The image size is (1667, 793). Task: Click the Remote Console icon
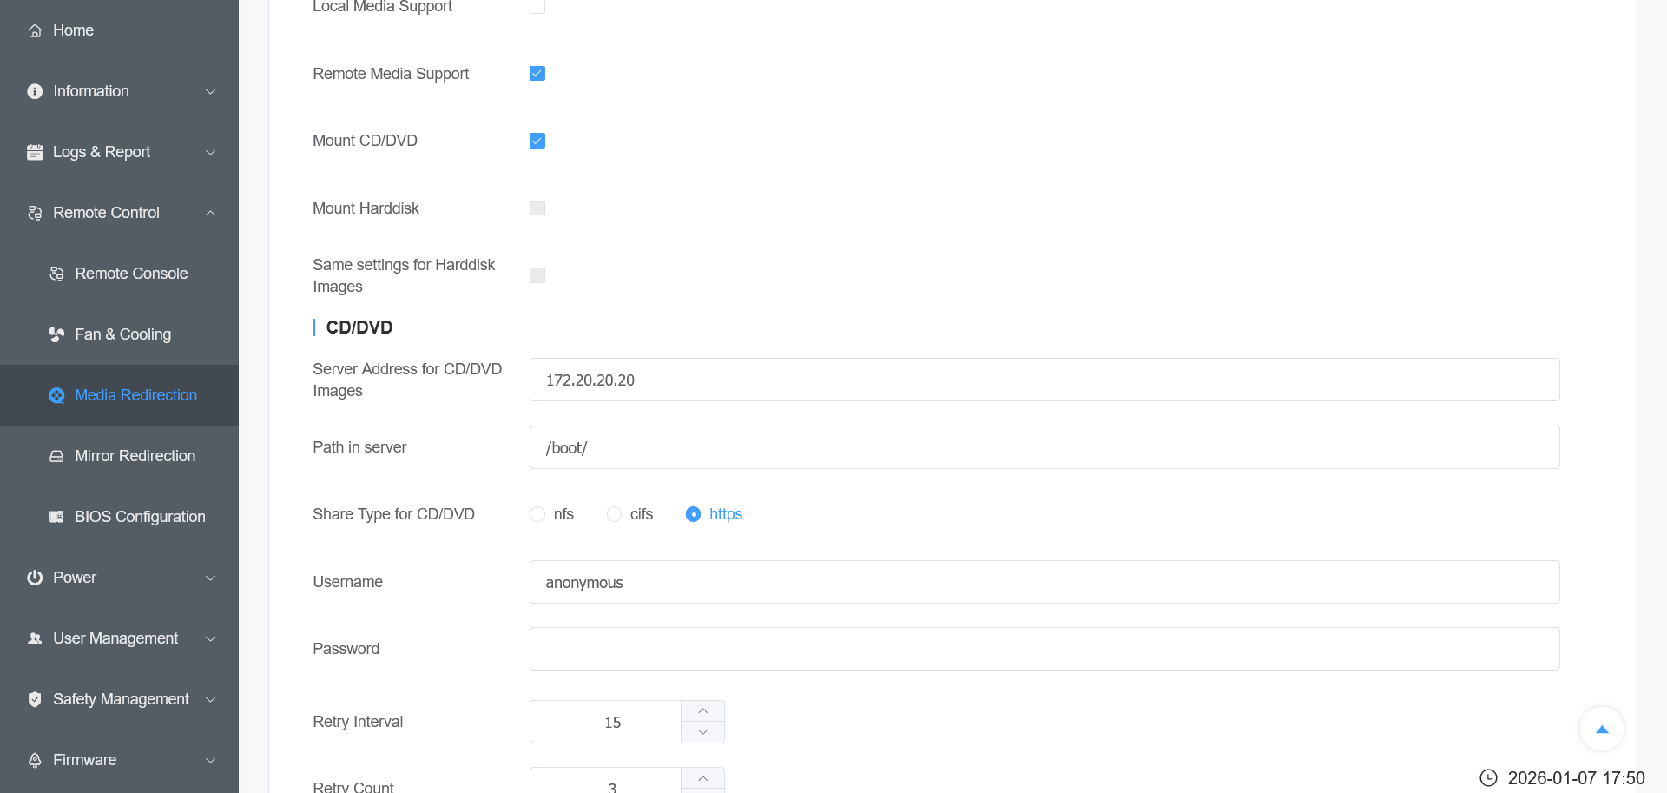pyautogui.click(x=56, y=274)
